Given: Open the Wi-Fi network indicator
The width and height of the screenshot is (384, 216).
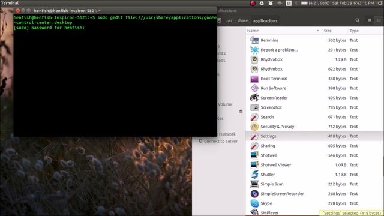Looking at the screenshot, I should click(x=280, y=3).
